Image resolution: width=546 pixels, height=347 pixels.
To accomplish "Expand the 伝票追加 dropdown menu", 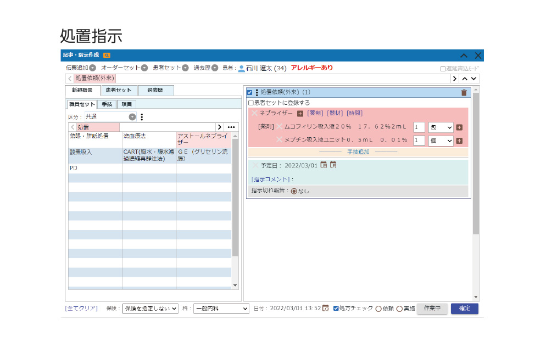I will pos(92,68).
